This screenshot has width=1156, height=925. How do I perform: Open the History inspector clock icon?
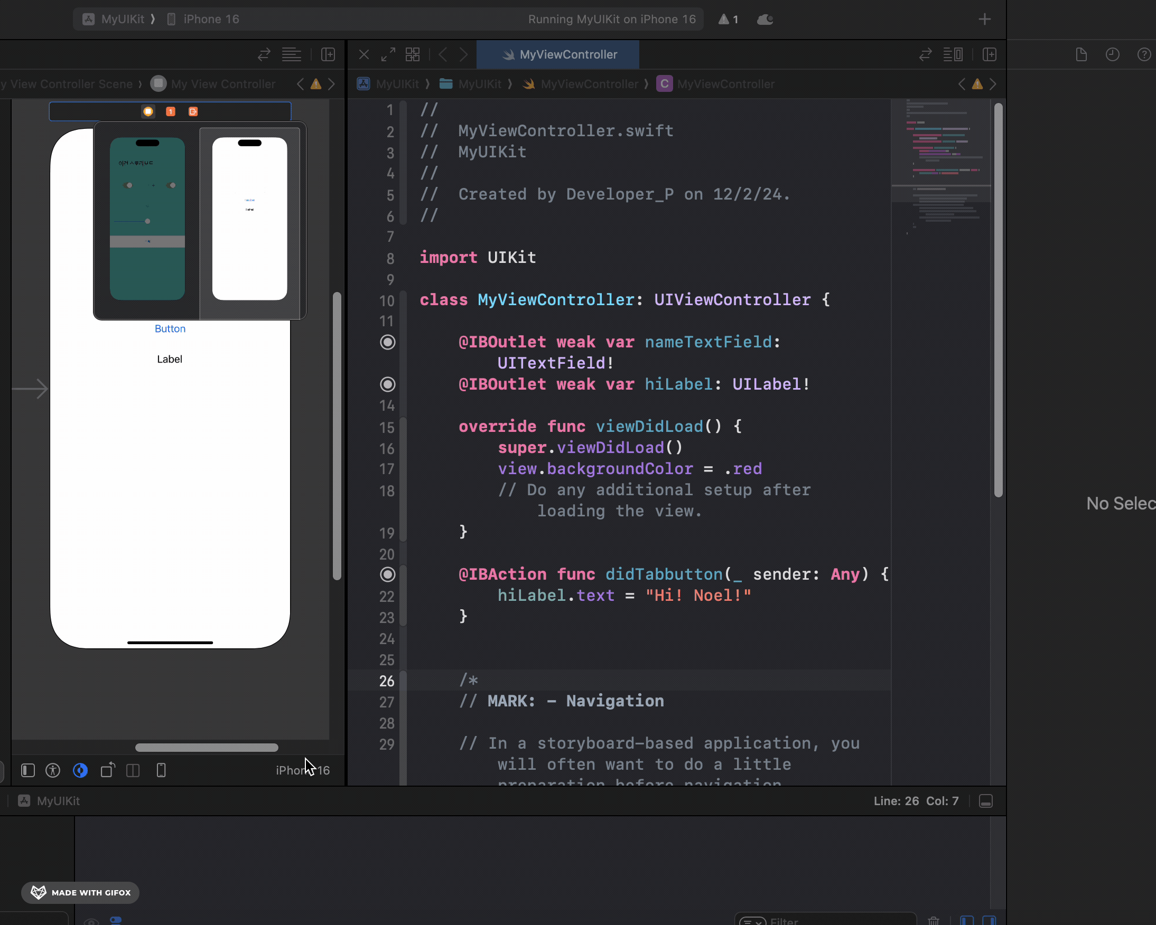coord(1112,55)
